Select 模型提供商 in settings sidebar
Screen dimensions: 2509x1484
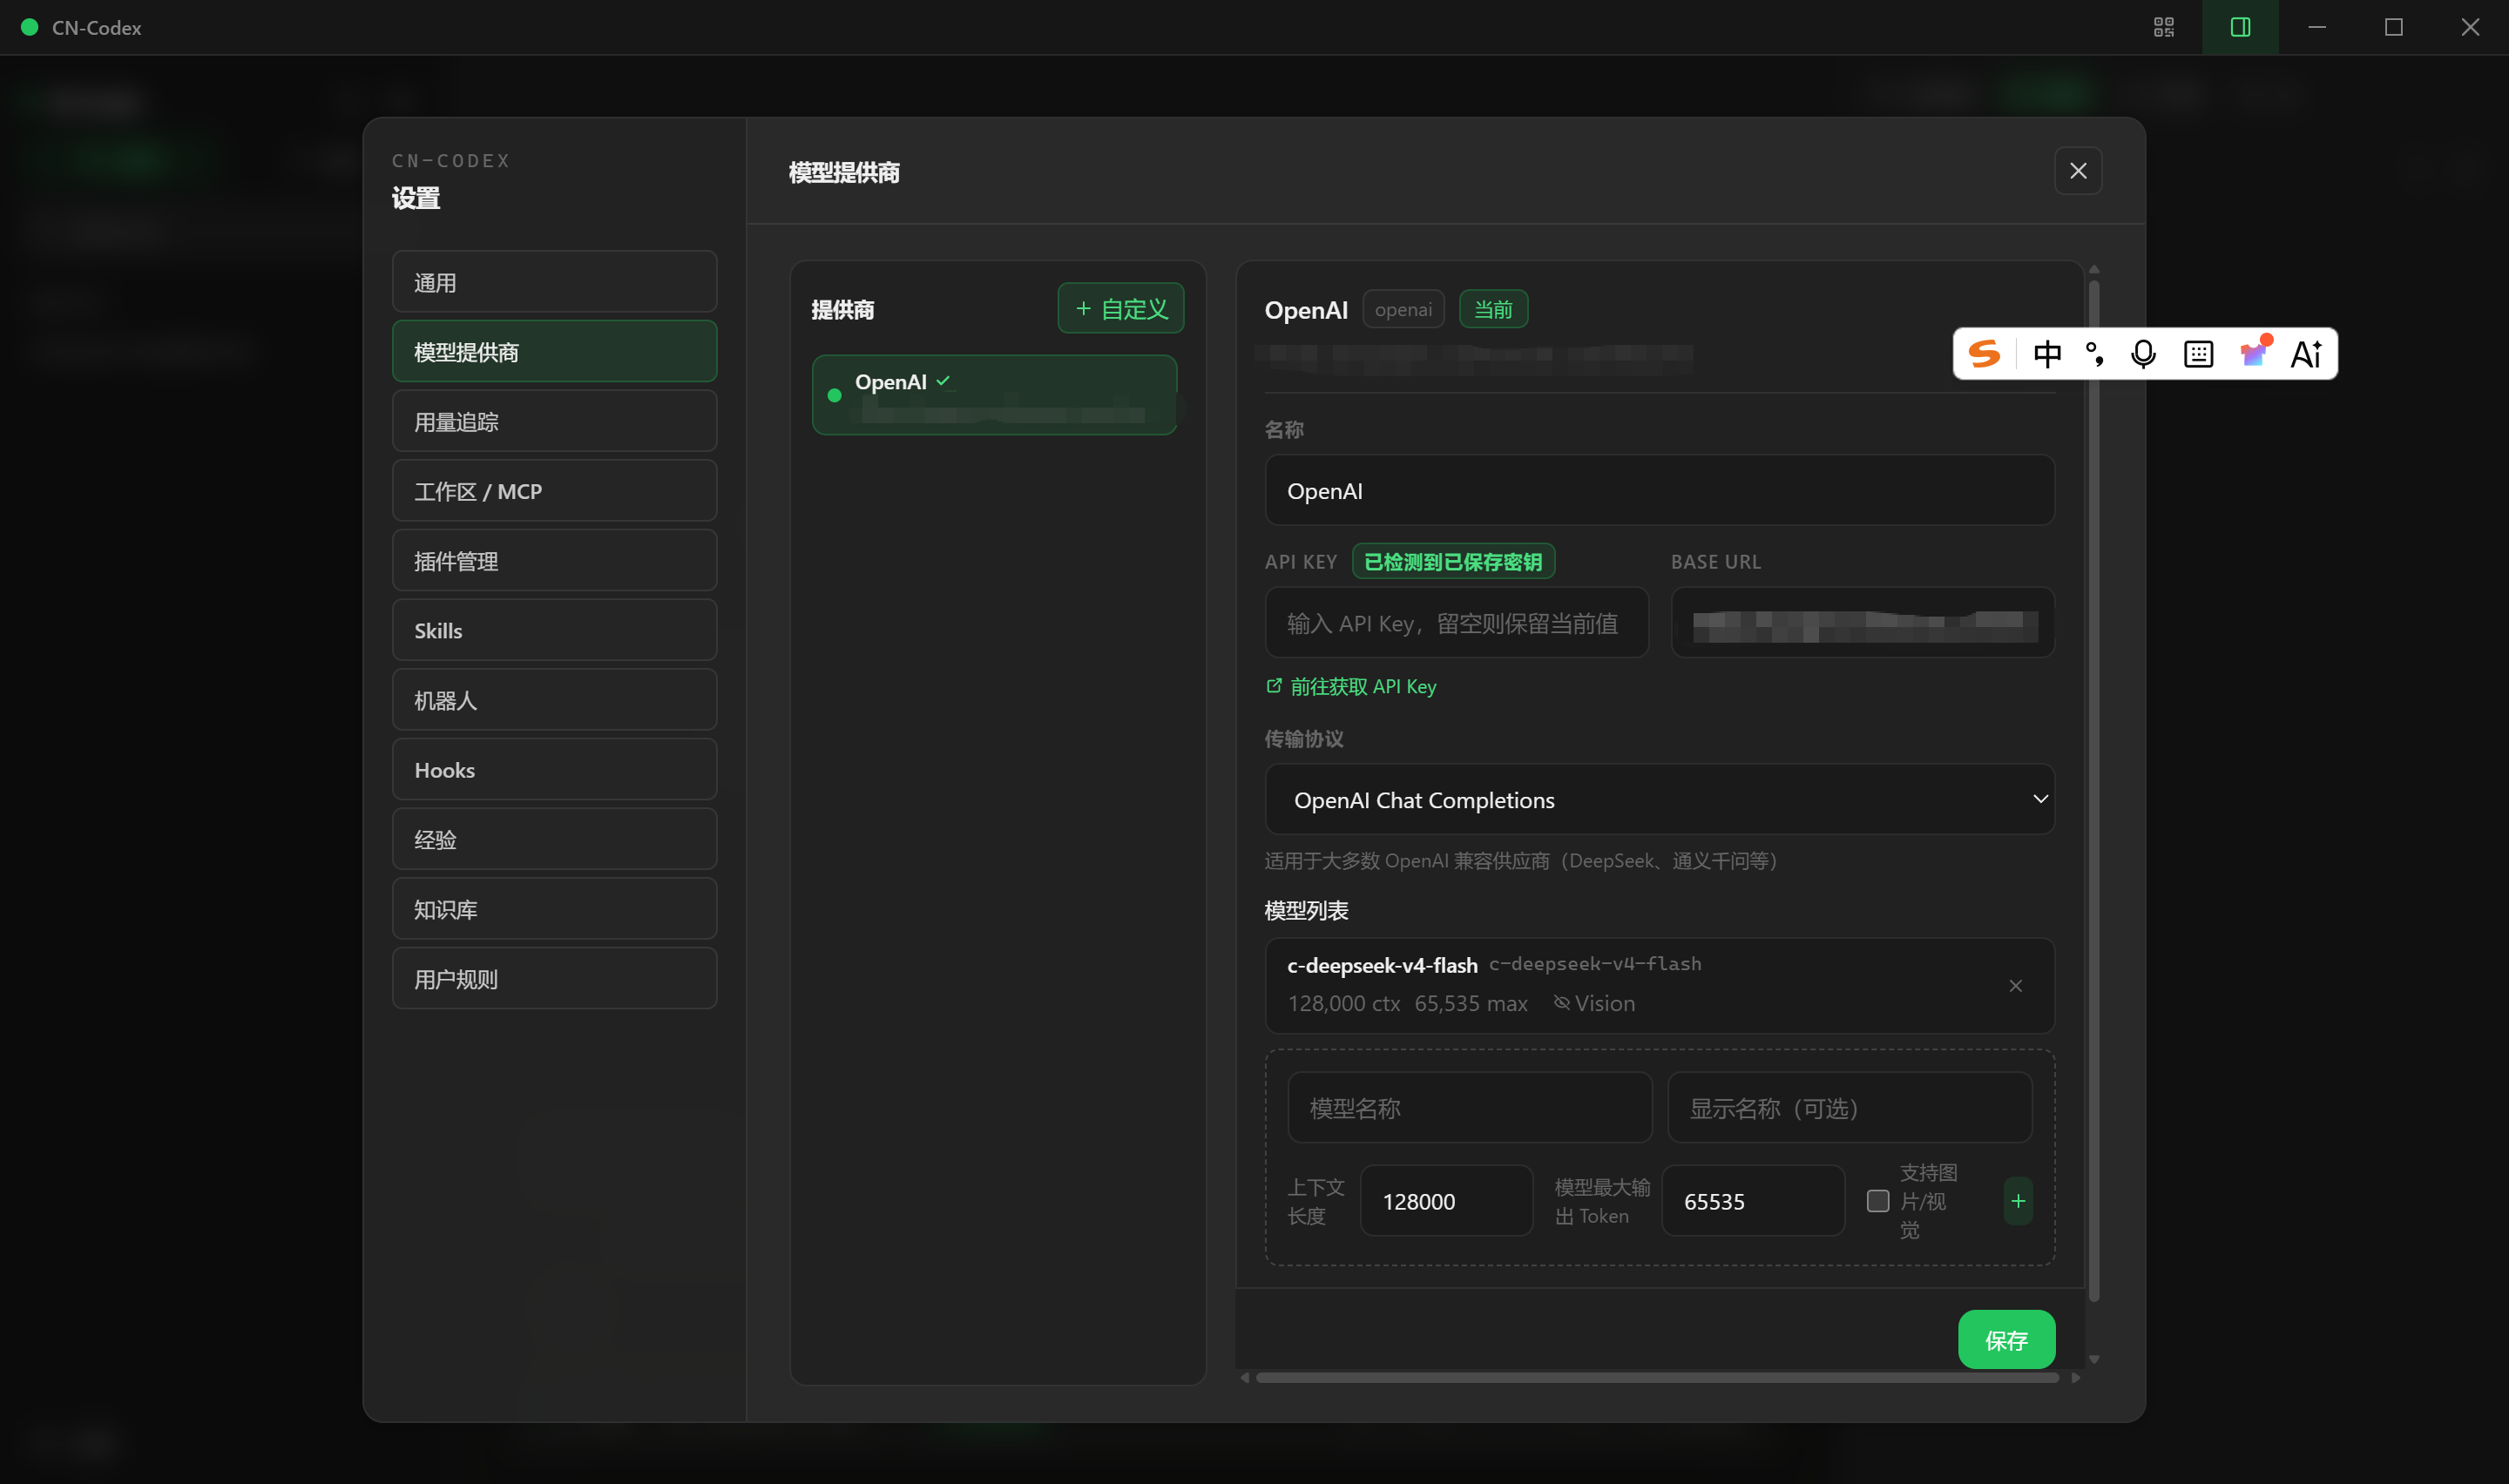click(555, 352)
